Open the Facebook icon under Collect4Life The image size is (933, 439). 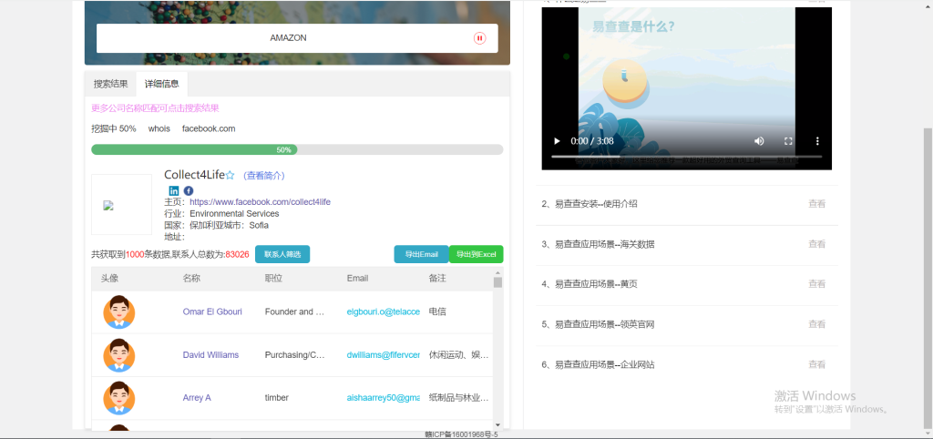(x=189, y=190)
